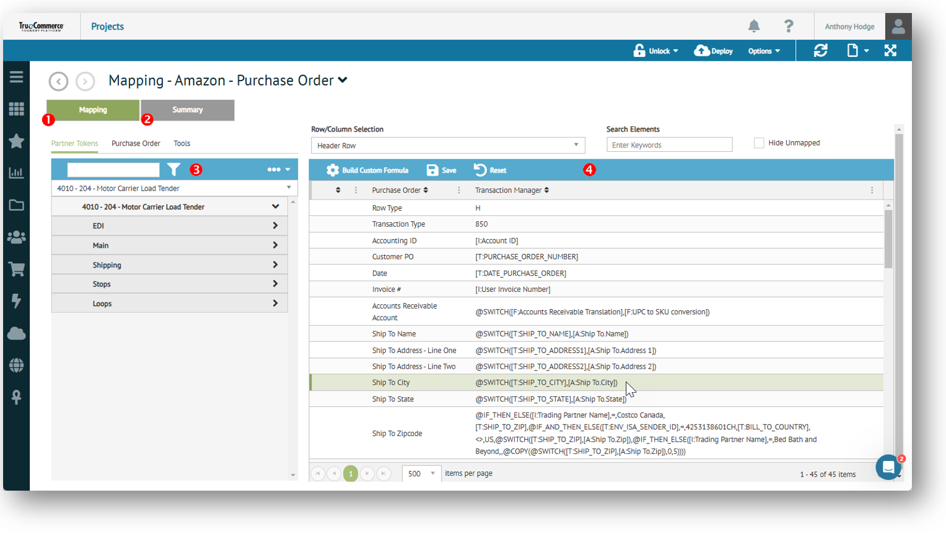Viewport: 946px width, 534px height.
Task: Open the items per page dropdown
Action: pyautogui.click(x=421, y=474)
